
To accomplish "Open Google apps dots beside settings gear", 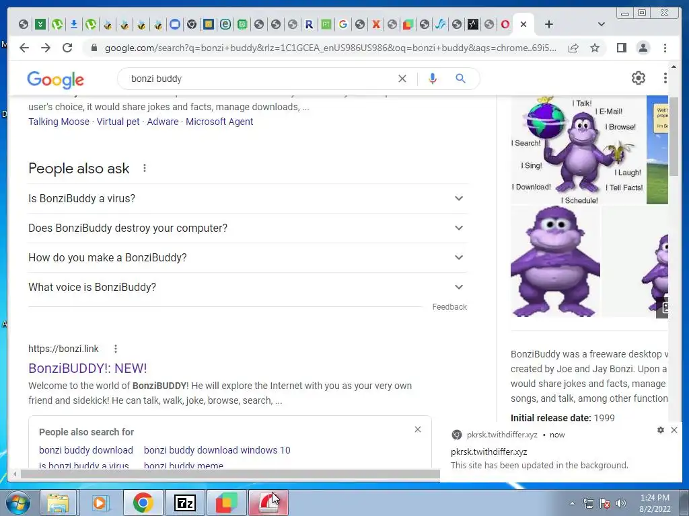I will pyautogui.click(x=665, y=78).
